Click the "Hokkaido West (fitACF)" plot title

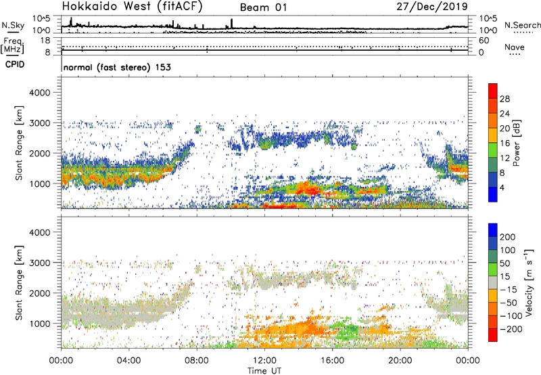(x=133, y=7)
